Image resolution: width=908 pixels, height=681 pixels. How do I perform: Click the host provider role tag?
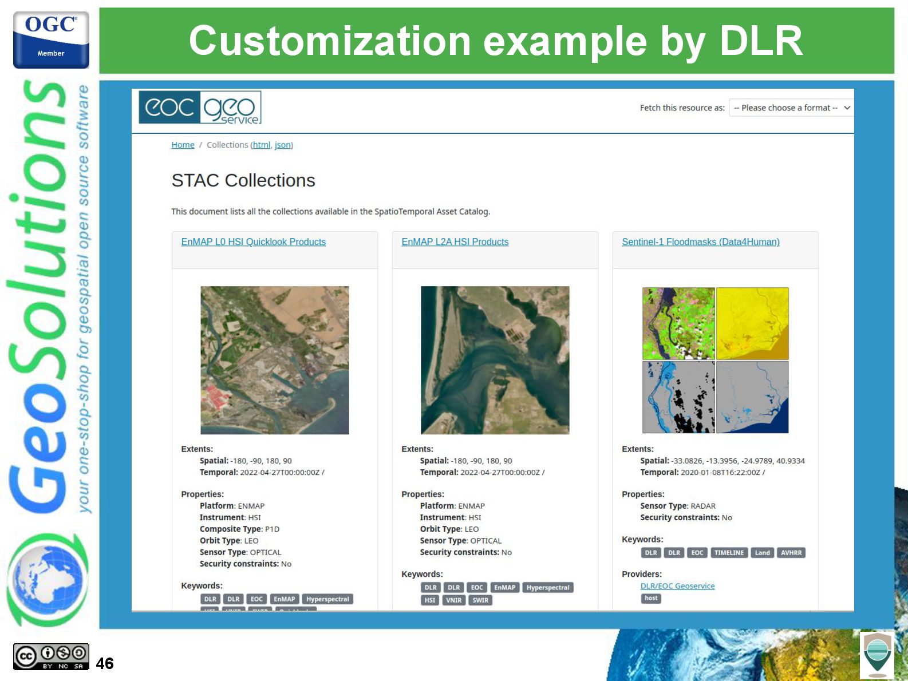click(651, 599)
